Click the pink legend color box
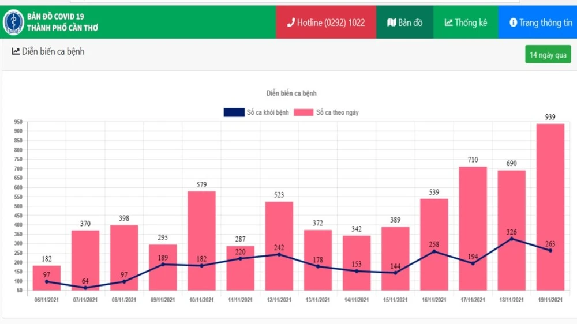This screenshot has height=324, width=577. (x=303, y=112)
